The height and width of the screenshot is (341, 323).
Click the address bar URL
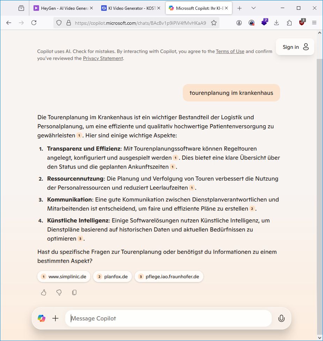click(140, 23)
